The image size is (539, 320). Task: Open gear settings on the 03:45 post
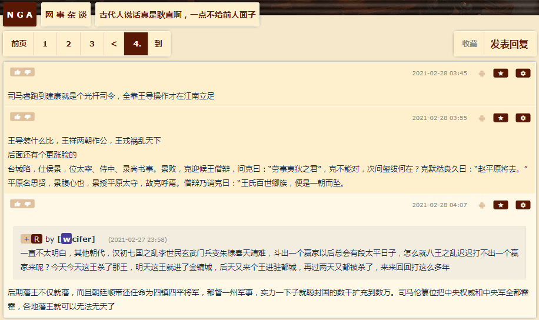click(x=523, y=73)
